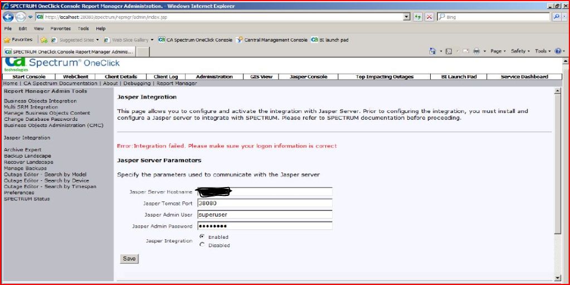This screenshot has height=285, width=570.
Task: Open the Help menu in menu bar
Action: [x=101, y=28]
